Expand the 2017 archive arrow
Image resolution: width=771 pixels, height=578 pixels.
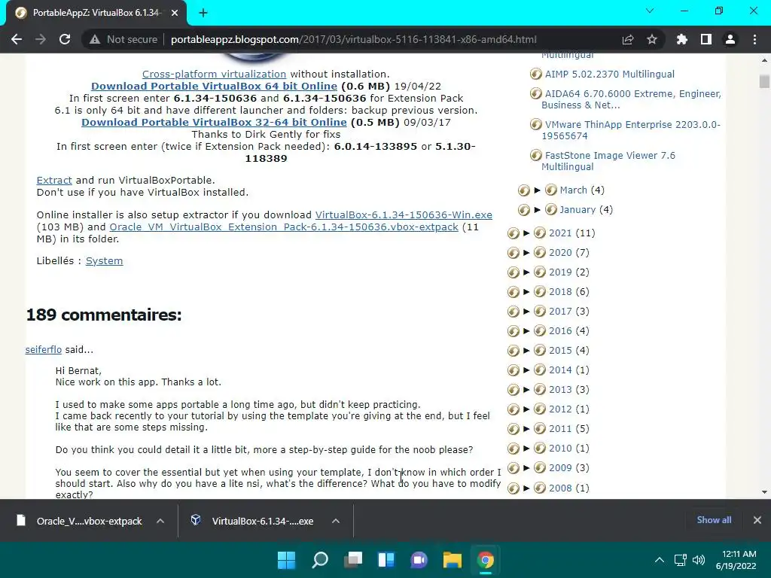click(526, 312)
